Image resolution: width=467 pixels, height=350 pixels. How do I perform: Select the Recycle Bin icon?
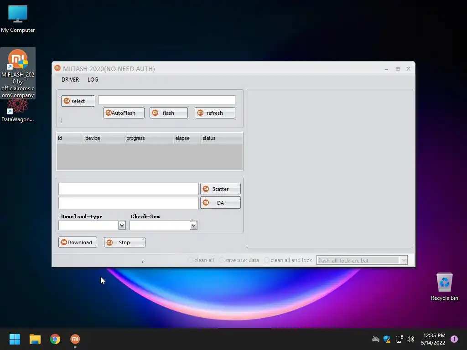tap(444, 286)
